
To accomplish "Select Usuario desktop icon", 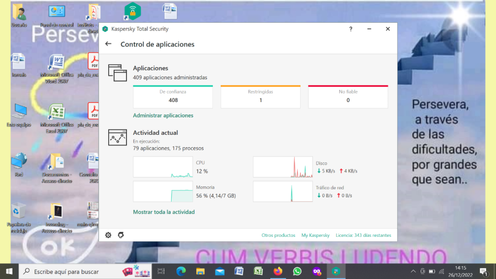I will point(19,15).
